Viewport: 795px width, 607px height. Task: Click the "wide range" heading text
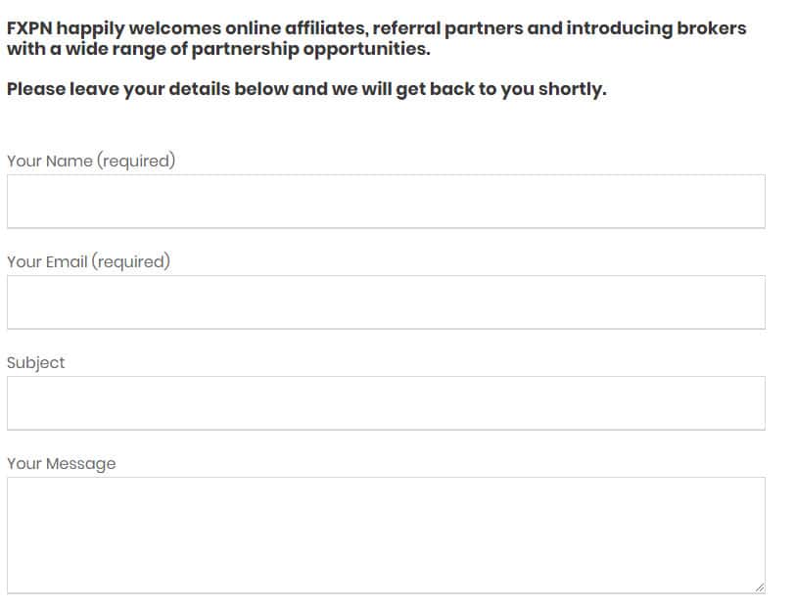116,48
